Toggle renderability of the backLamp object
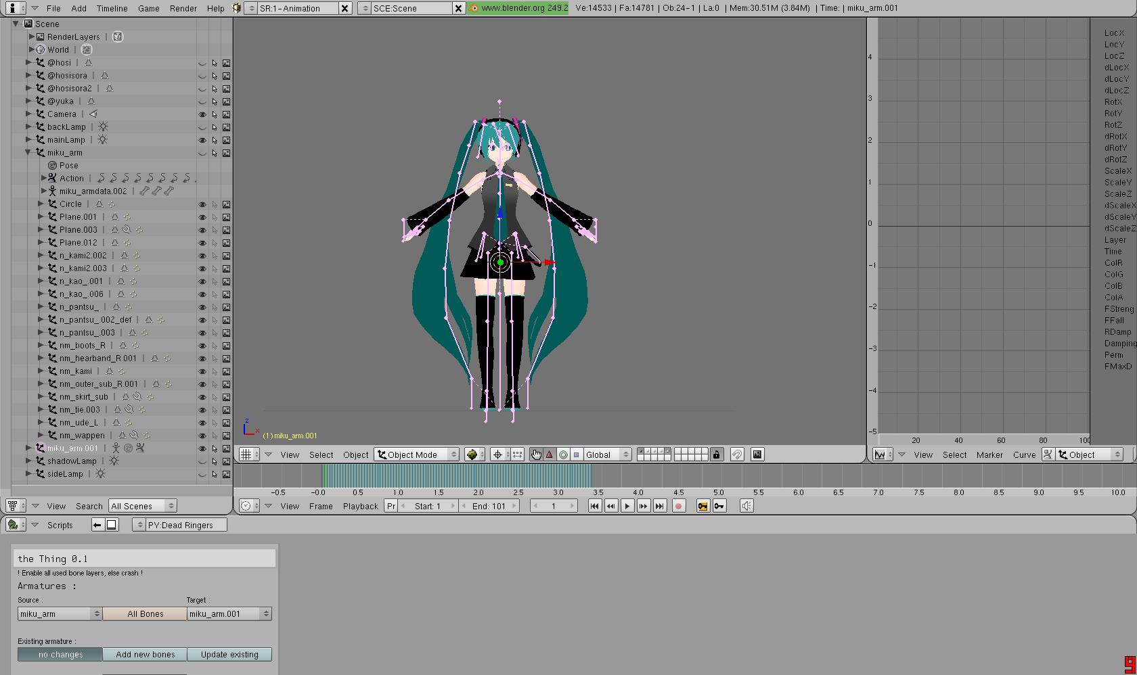Viewport: 1137px width, 675px height. point(227,127)
